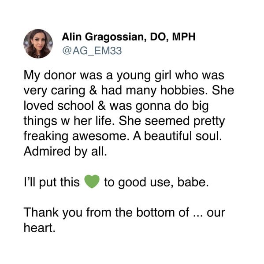Select the words "young girl"
The width and height of the screenshot is (264, 264).
pyautogui.click(x=144, y=76)
